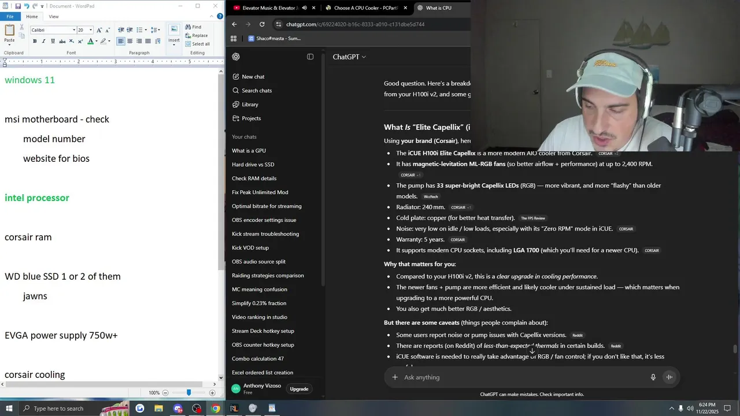Switch to Choose A CPU Cooler tab
This screenshot has width=740, height=416.
coord(367,8)
